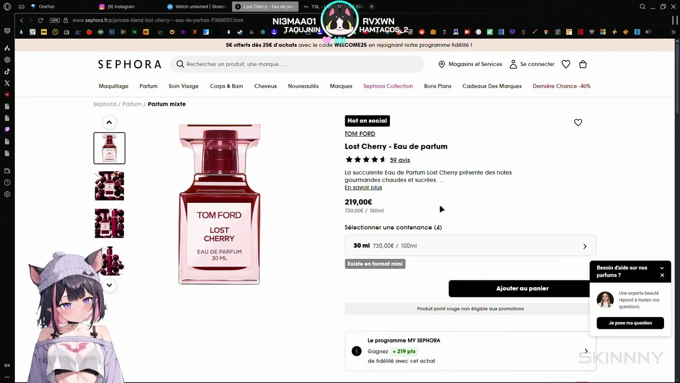Open ChatGPT in the Opera sidebar
Screen dimensions: 680x383
[7, 60]
